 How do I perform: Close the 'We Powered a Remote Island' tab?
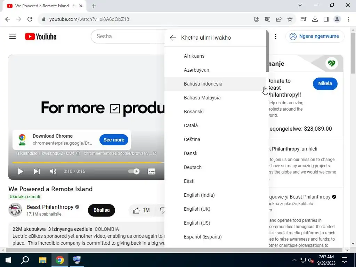pyautogui.click(x=81, y=6)
